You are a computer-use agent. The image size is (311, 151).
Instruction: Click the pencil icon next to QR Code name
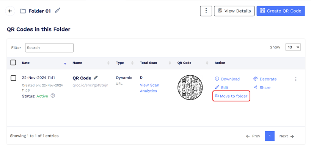coord(96,78)
